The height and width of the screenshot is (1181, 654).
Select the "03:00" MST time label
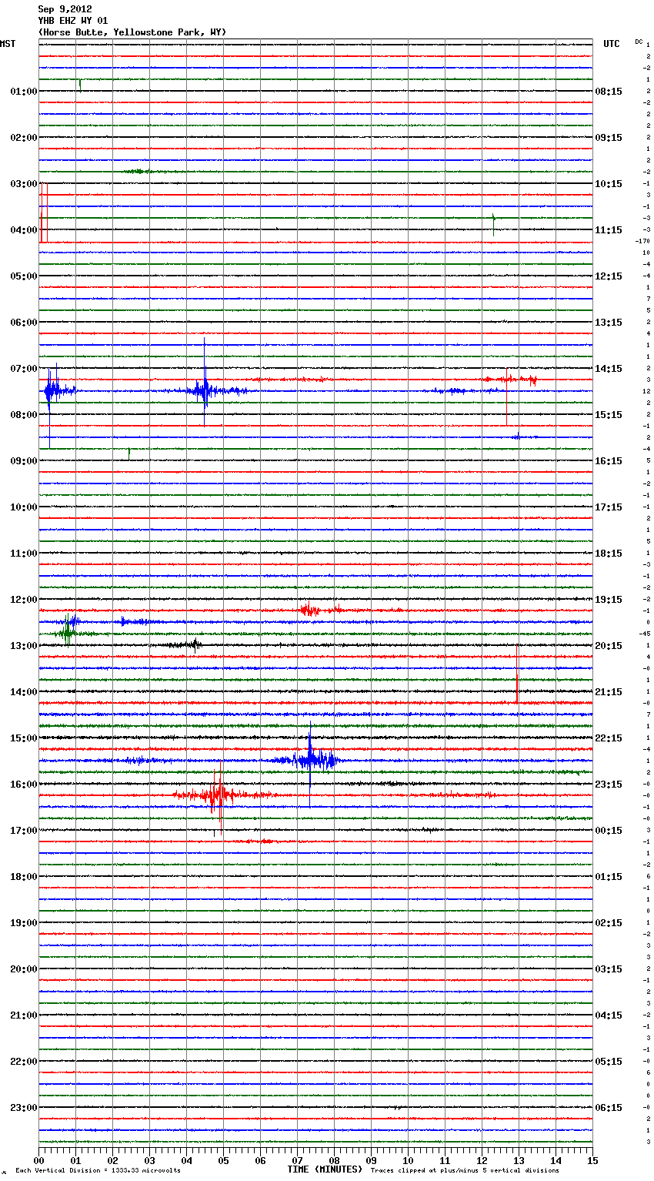click(x=24, y=184)
